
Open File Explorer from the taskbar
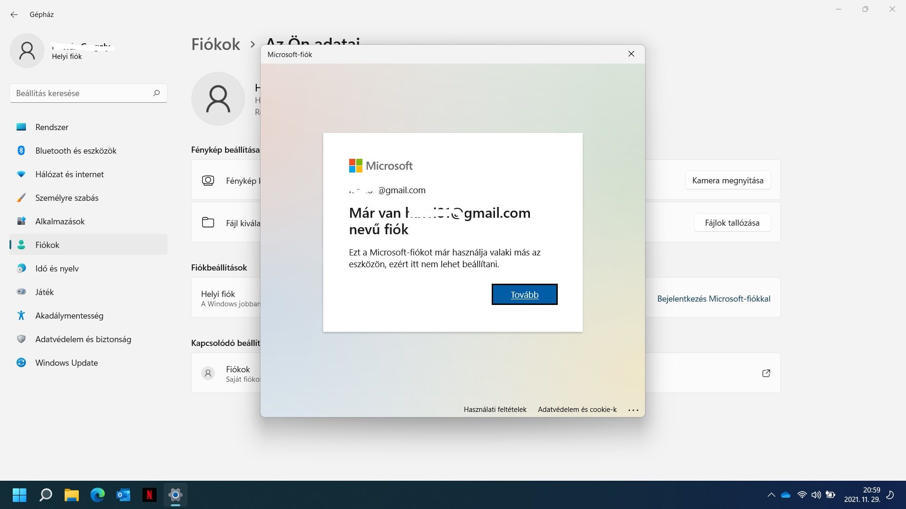pyautogui.click(x=72, y=495)
